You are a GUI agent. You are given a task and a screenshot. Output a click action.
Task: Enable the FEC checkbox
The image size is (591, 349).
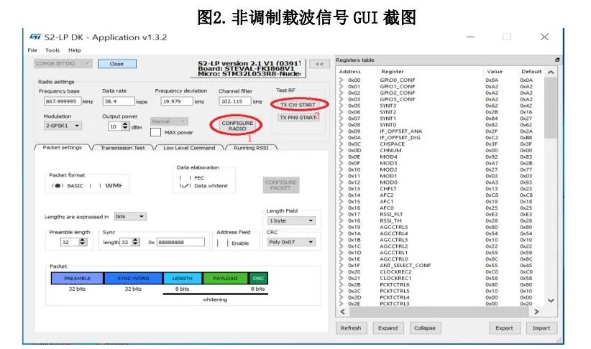click(185, 177)
